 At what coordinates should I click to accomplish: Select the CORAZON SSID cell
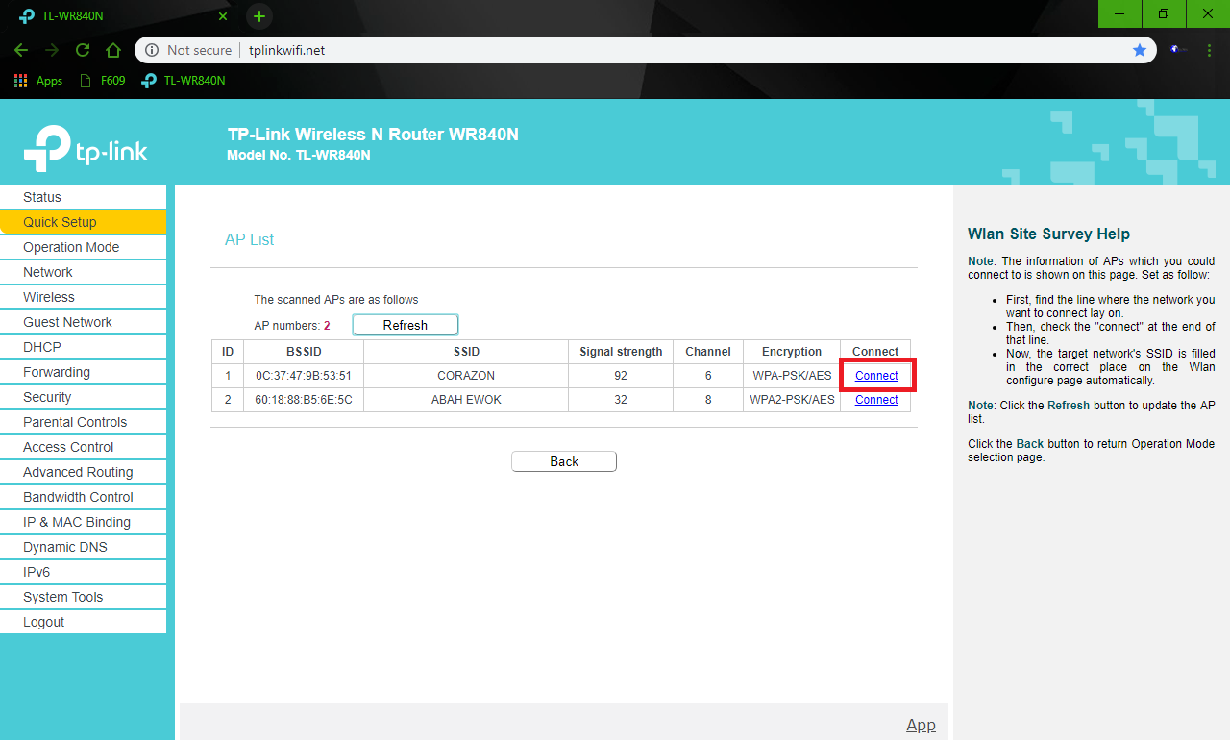466,376
